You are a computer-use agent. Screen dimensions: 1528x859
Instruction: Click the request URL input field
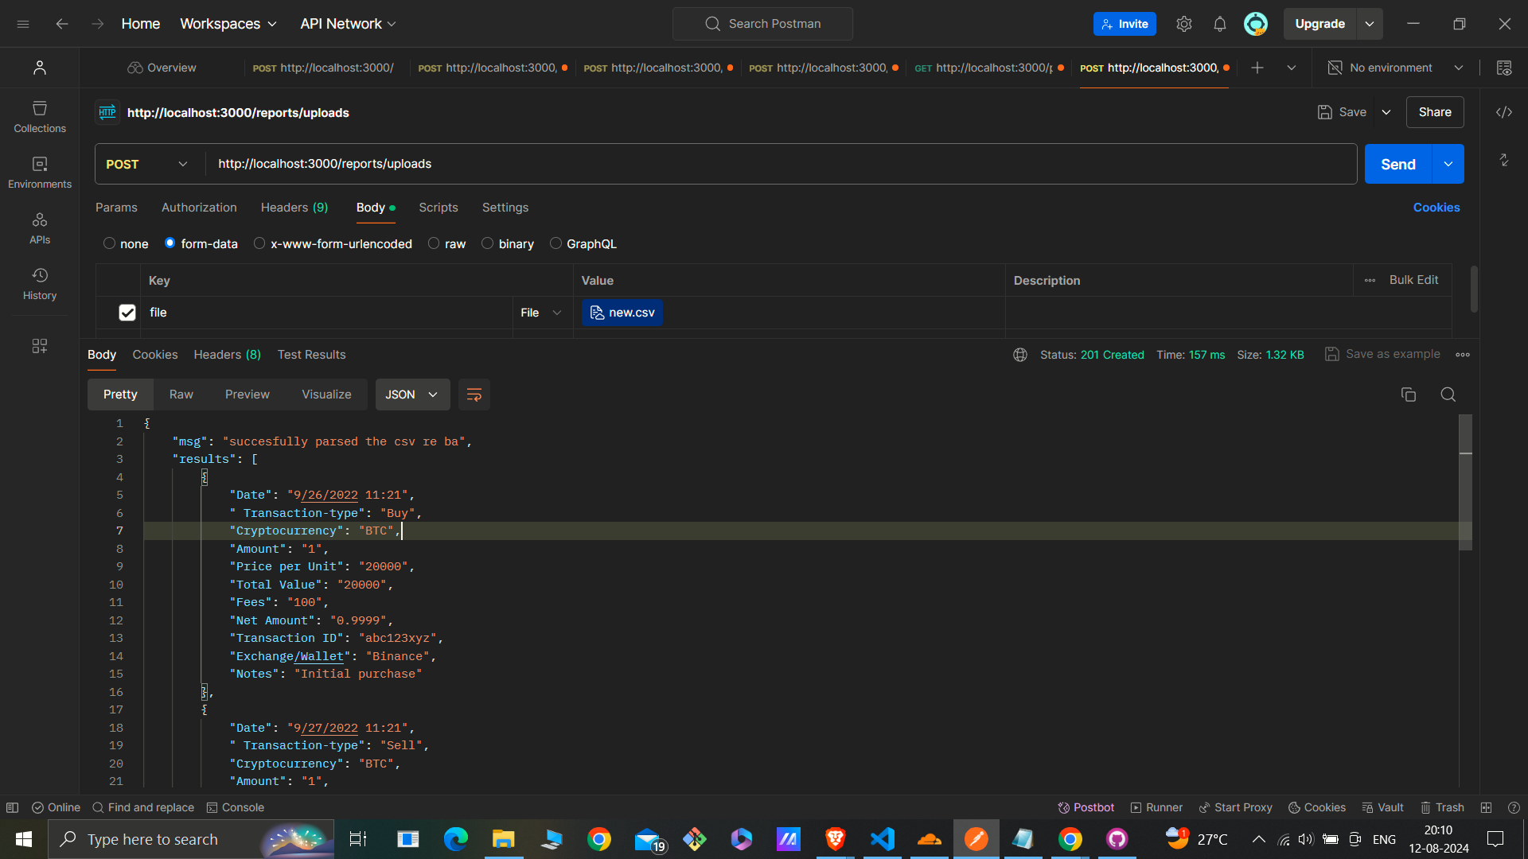coord(780,164)
